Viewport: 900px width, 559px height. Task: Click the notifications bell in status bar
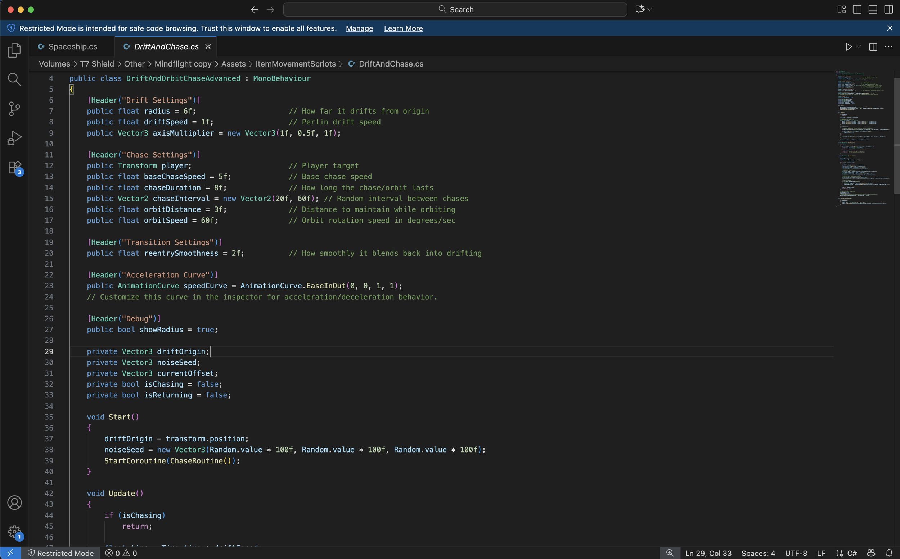click(x=889, y=553)
